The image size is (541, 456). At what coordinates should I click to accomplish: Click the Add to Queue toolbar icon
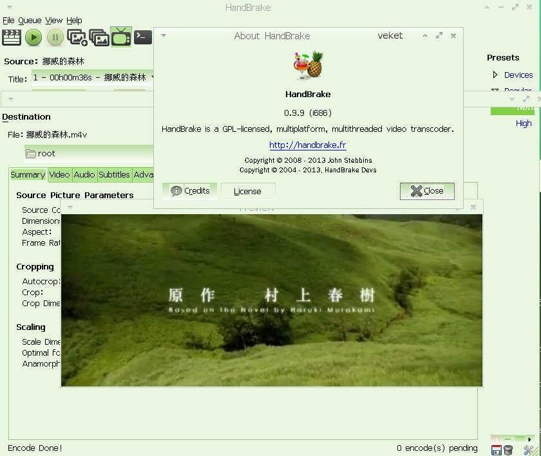(77, 37)
